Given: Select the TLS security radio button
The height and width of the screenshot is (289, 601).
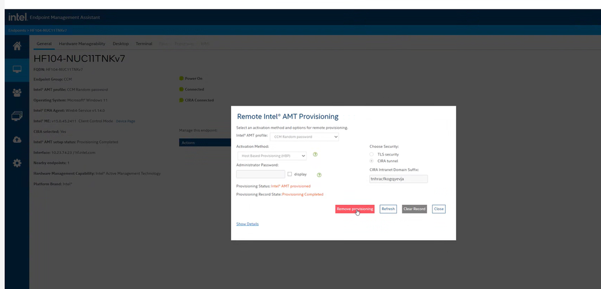Looking at the screenshot, I should (372, 154).
